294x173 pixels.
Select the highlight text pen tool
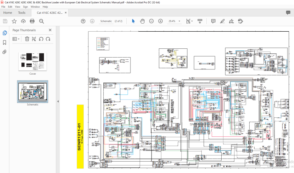222,21
